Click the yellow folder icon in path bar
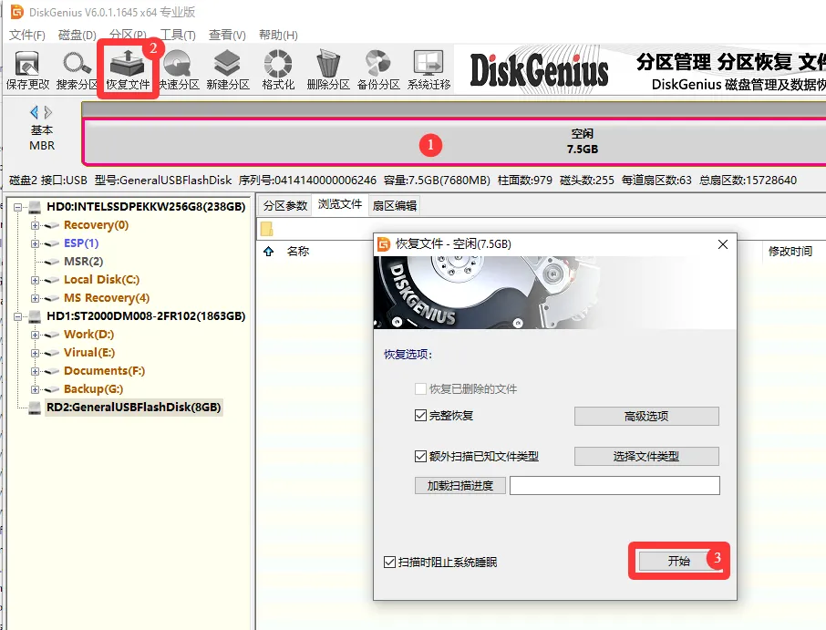Screen dimensions: 826x630 pyautogui.click(x=266, y=229)
